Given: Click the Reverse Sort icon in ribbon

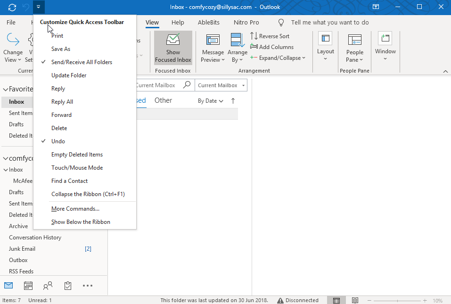Looking at the screenshot, I should [x=254, y=36].
